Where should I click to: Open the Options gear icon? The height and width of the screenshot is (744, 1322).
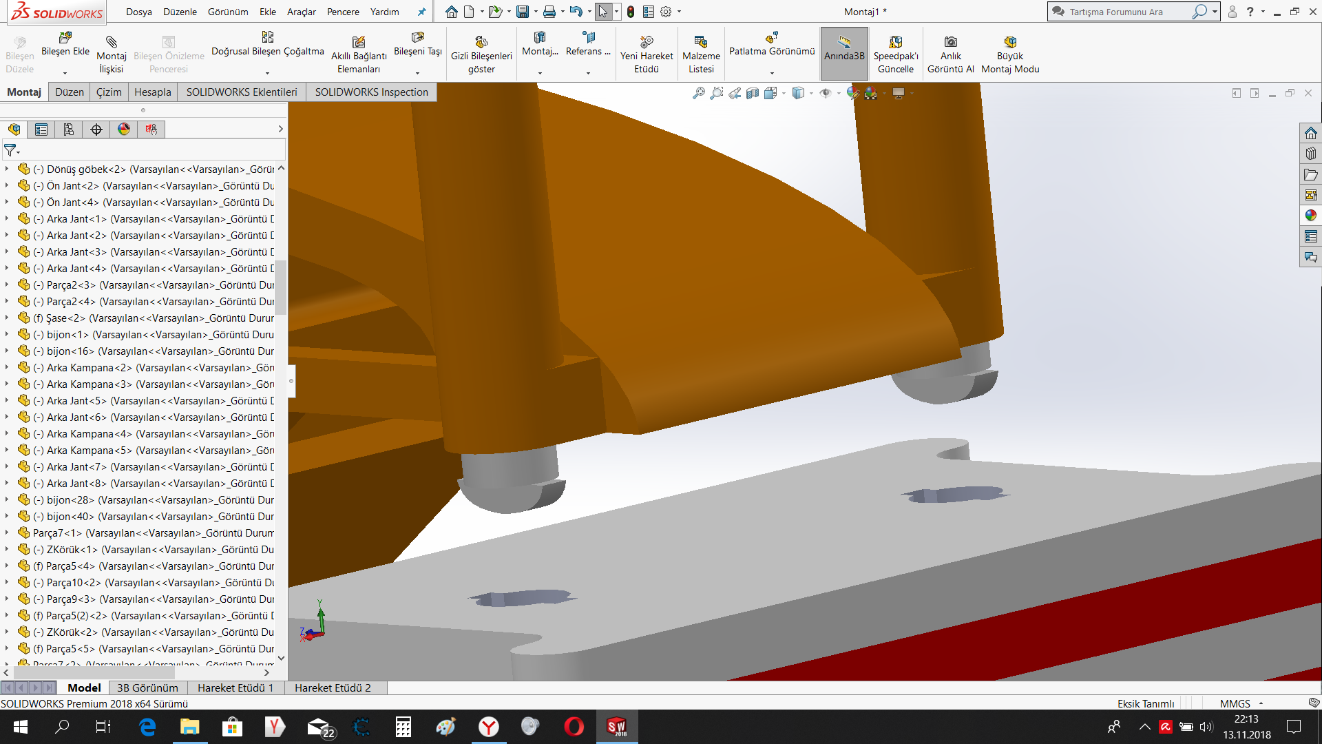pyautogui.click(x=666, y=12)
